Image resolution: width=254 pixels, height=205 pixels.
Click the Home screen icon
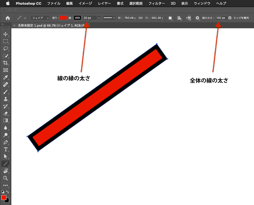tap(7, 18)
